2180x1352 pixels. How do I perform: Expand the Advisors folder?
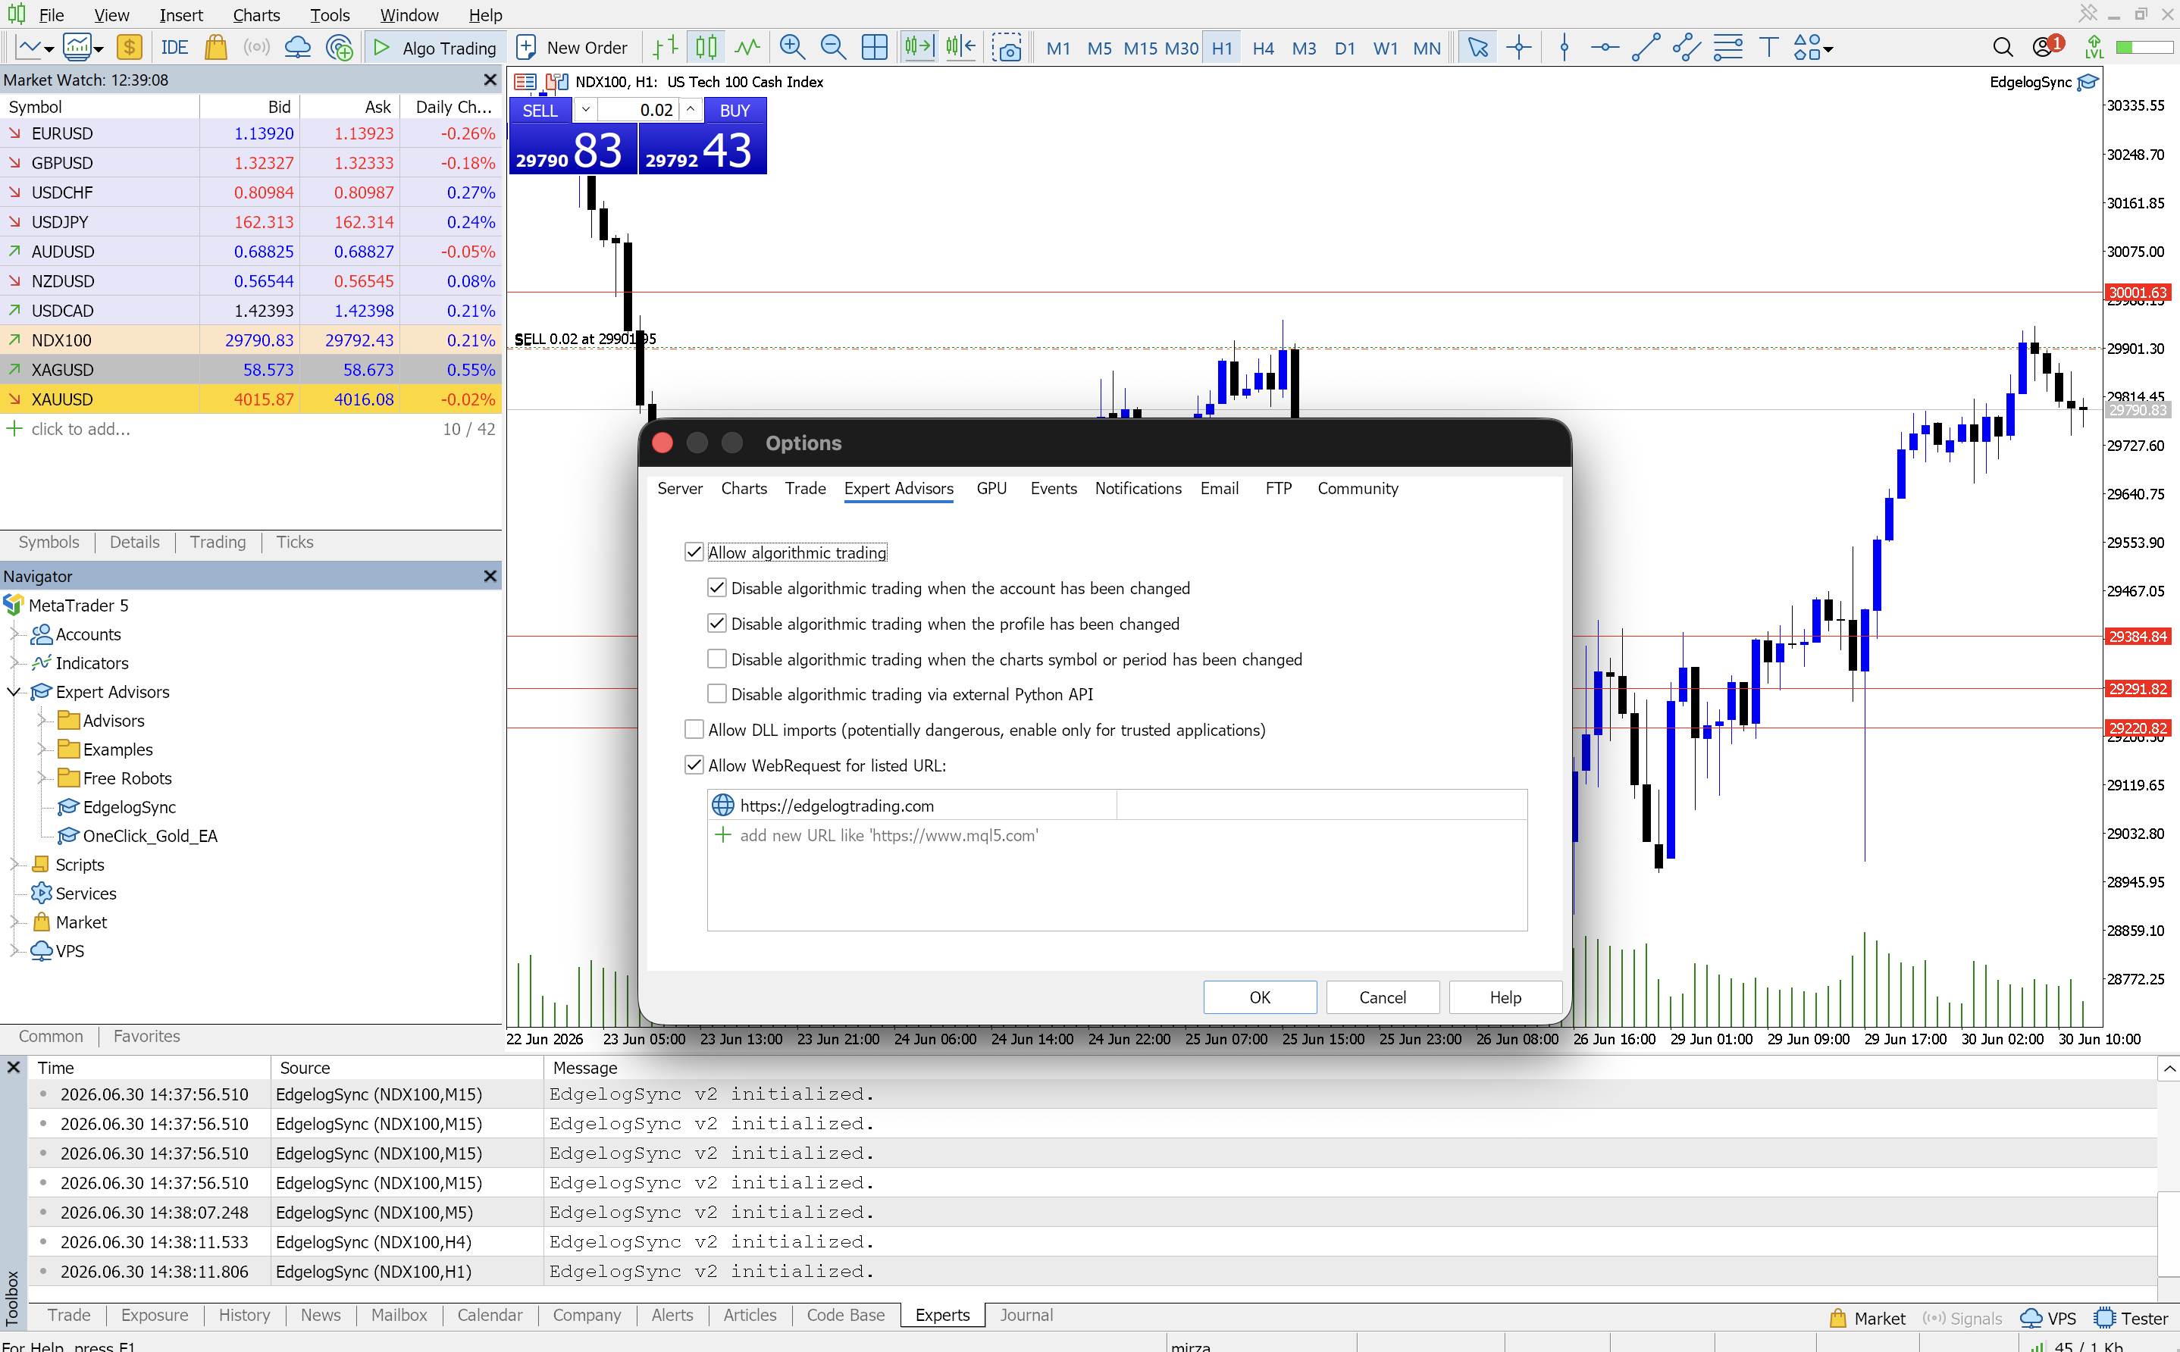[x=41, y=721]
